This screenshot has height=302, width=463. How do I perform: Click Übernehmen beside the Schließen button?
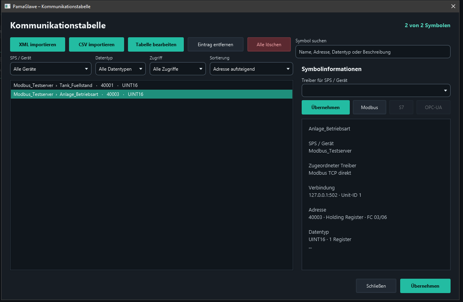pyautogui.click(x=425, y=286)
